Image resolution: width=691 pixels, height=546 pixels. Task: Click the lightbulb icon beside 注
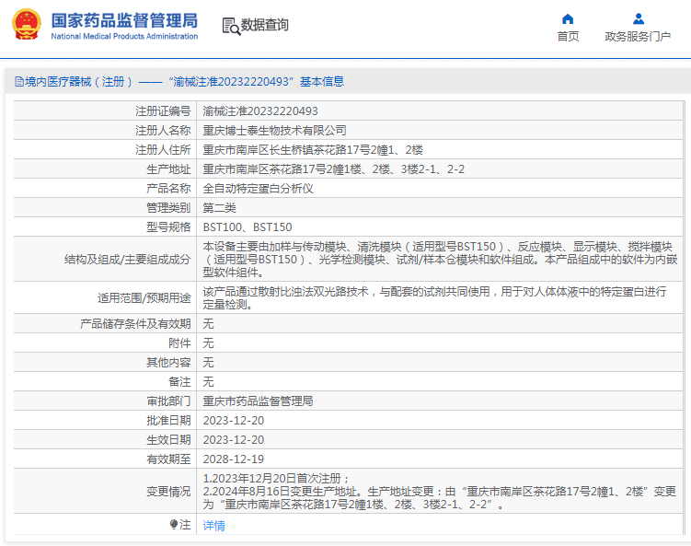174,525
